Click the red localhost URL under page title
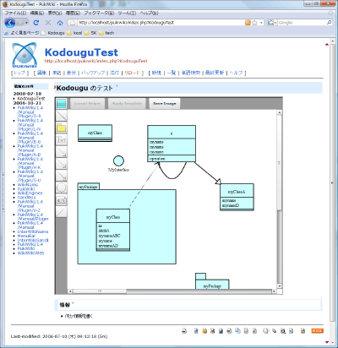 pyautogui.click(x=96, y=61)
